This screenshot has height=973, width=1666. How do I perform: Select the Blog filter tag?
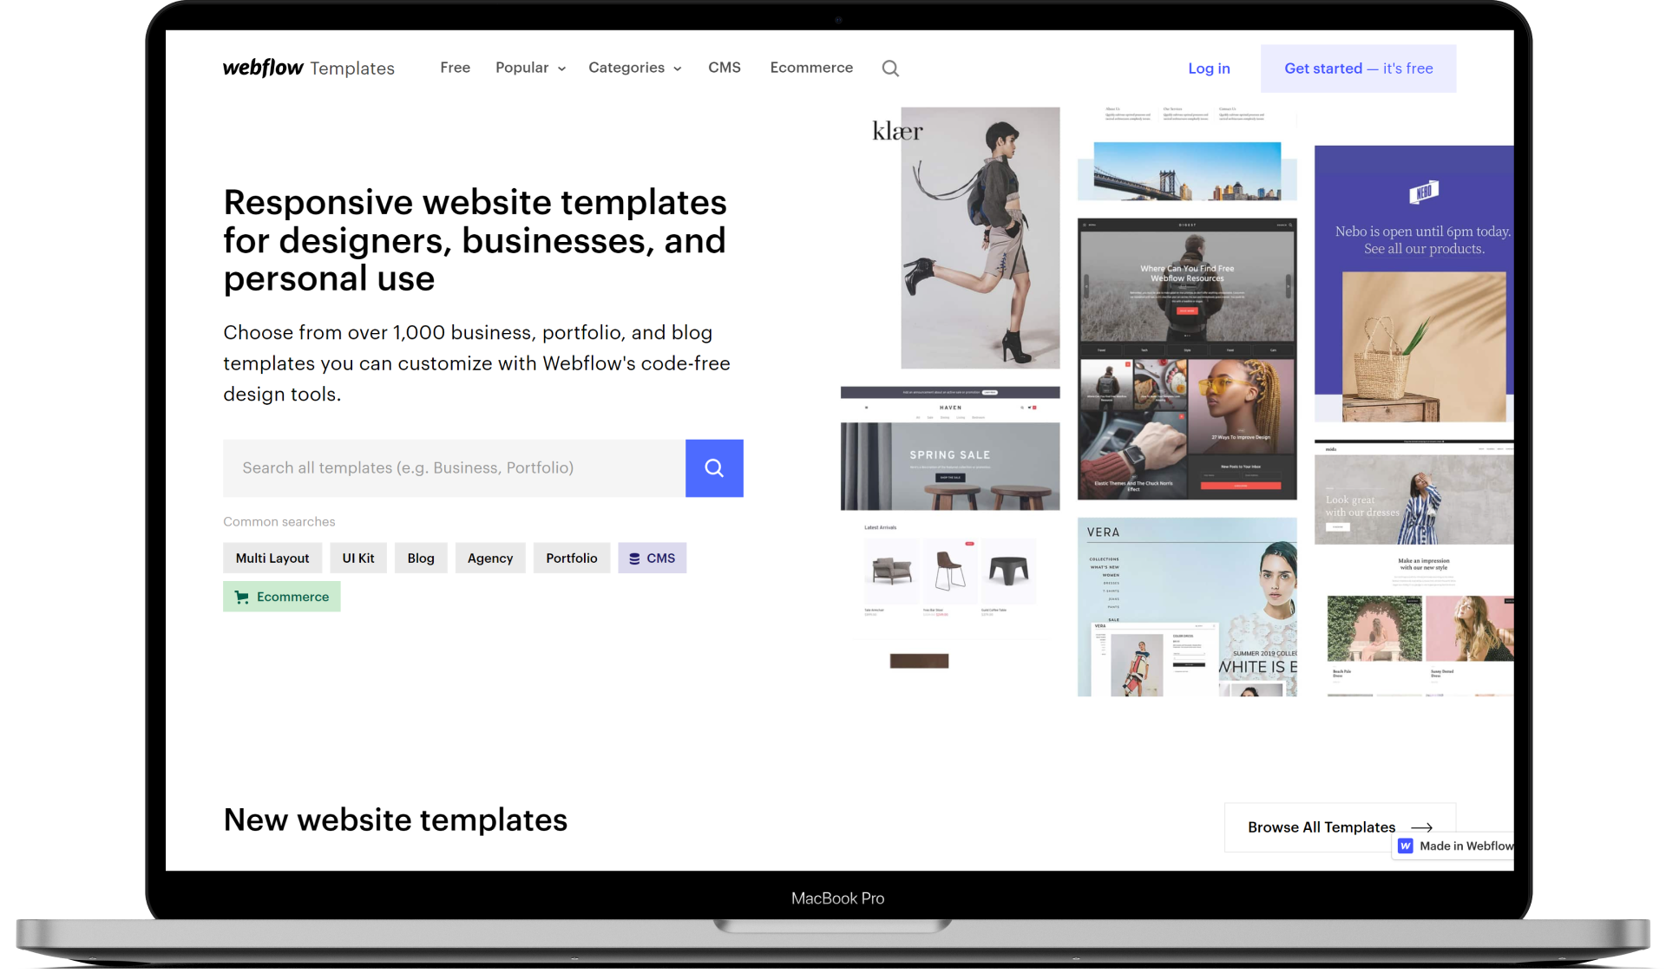pyautogui.click(x=421, y=557)
